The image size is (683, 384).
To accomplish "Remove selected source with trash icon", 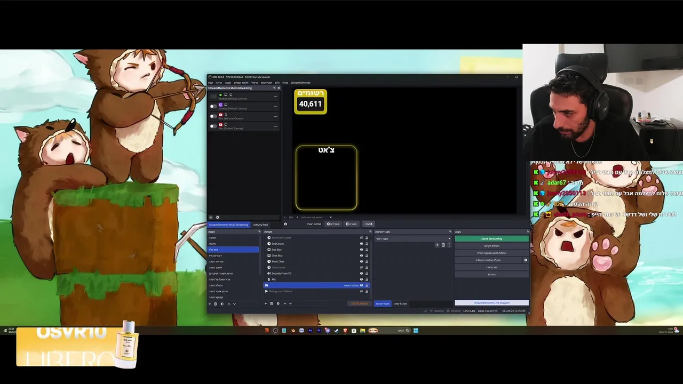I will click(x=271, y=303).
